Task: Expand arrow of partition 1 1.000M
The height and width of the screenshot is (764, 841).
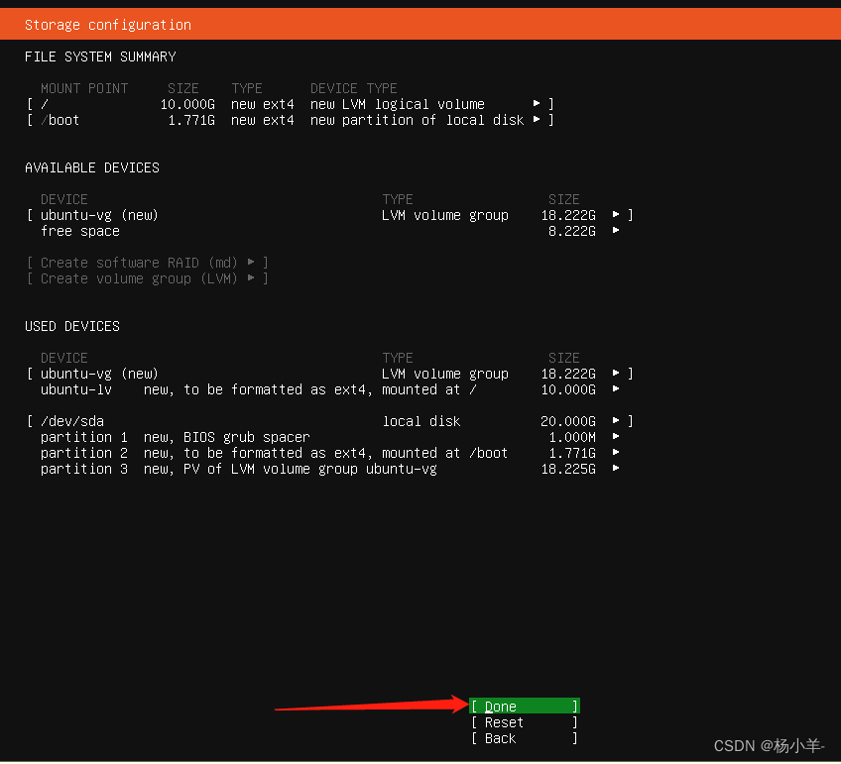Action: 616,437
